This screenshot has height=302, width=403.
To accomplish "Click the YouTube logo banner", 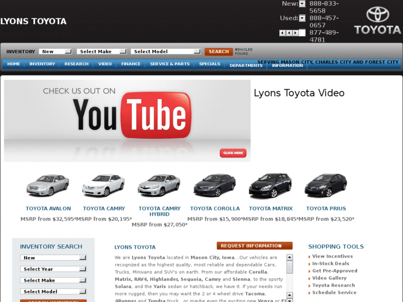I will point(127,121).
